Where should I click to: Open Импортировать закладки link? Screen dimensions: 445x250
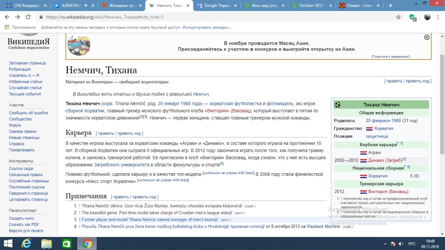pos(206,27)
